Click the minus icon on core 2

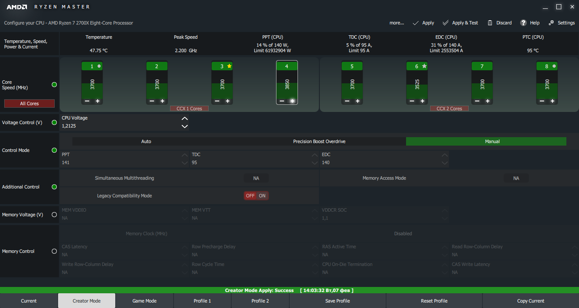[152, 101]
